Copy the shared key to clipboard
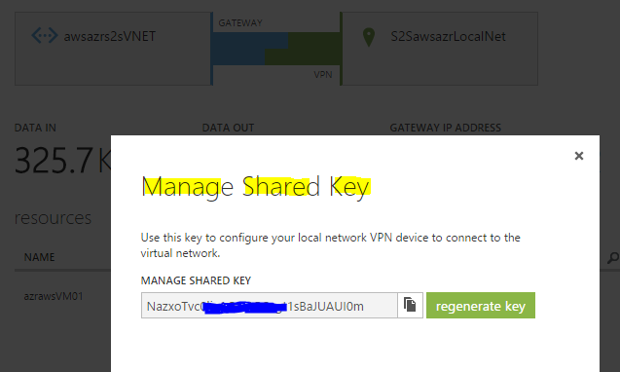Viewport: 620px width, 372px height. point(410,305)
